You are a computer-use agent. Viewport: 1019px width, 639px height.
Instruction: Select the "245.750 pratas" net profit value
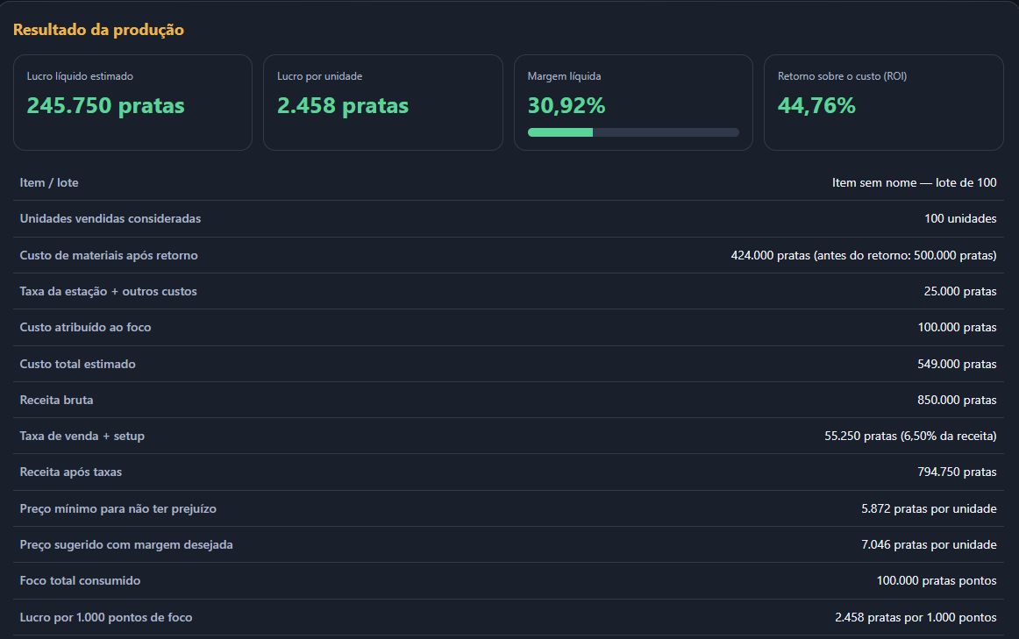105,105
